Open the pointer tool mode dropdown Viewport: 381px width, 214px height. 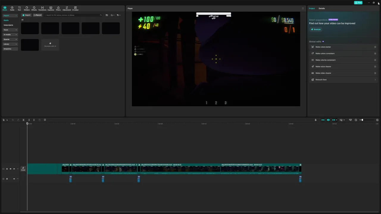[x=7, y=120]
